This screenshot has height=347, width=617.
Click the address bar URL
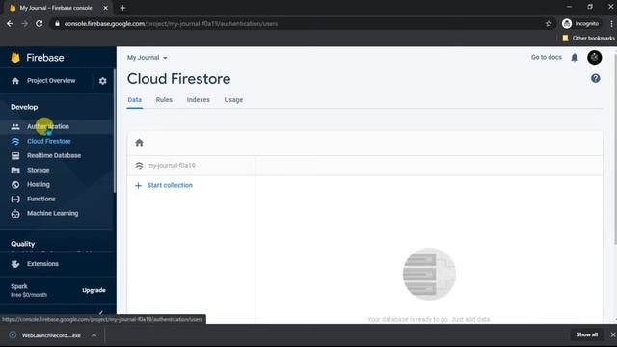coord(172,24)
